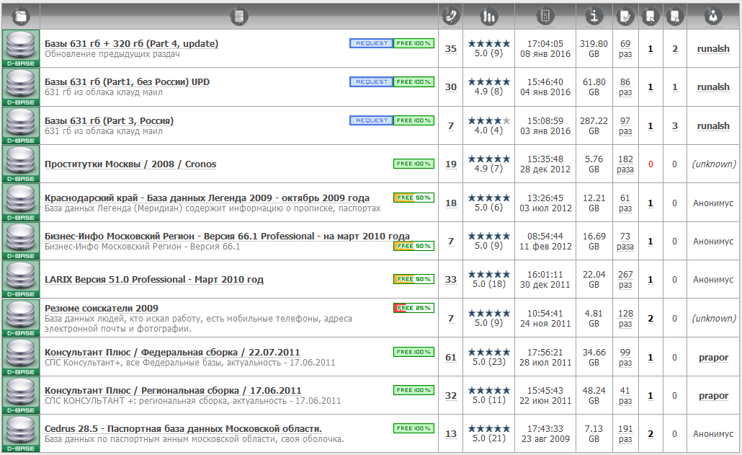Sort by size using the info header icon
The height and width of the screenshot is (455, 742).
point(594,17)
